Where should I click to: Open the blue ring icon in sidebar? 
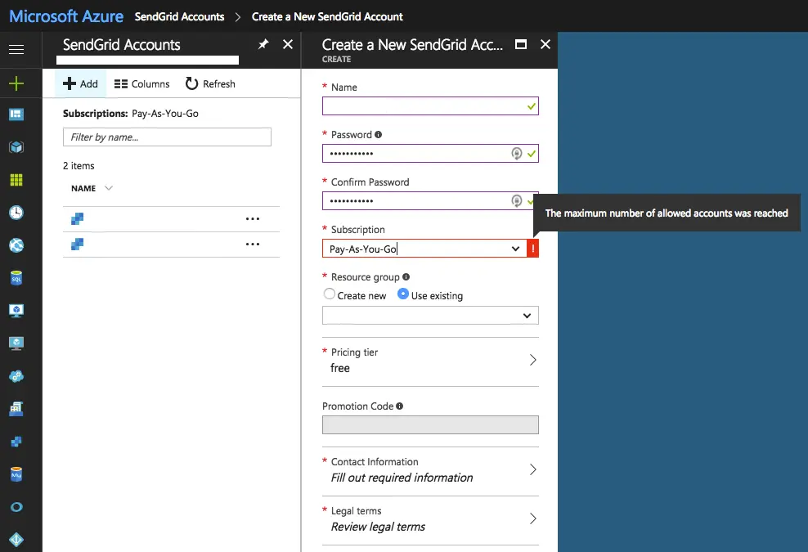click(16, 507)
